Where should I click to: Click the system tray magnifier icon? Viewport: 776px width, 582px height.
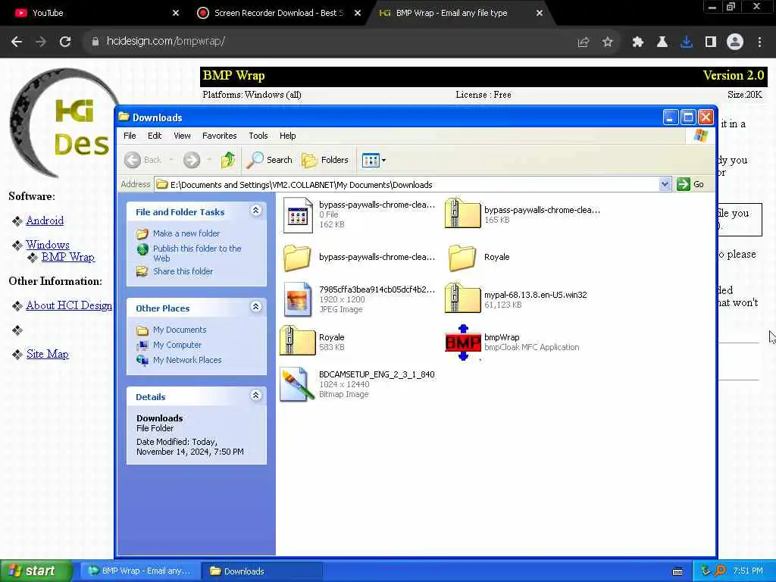[x=720, y=571]
